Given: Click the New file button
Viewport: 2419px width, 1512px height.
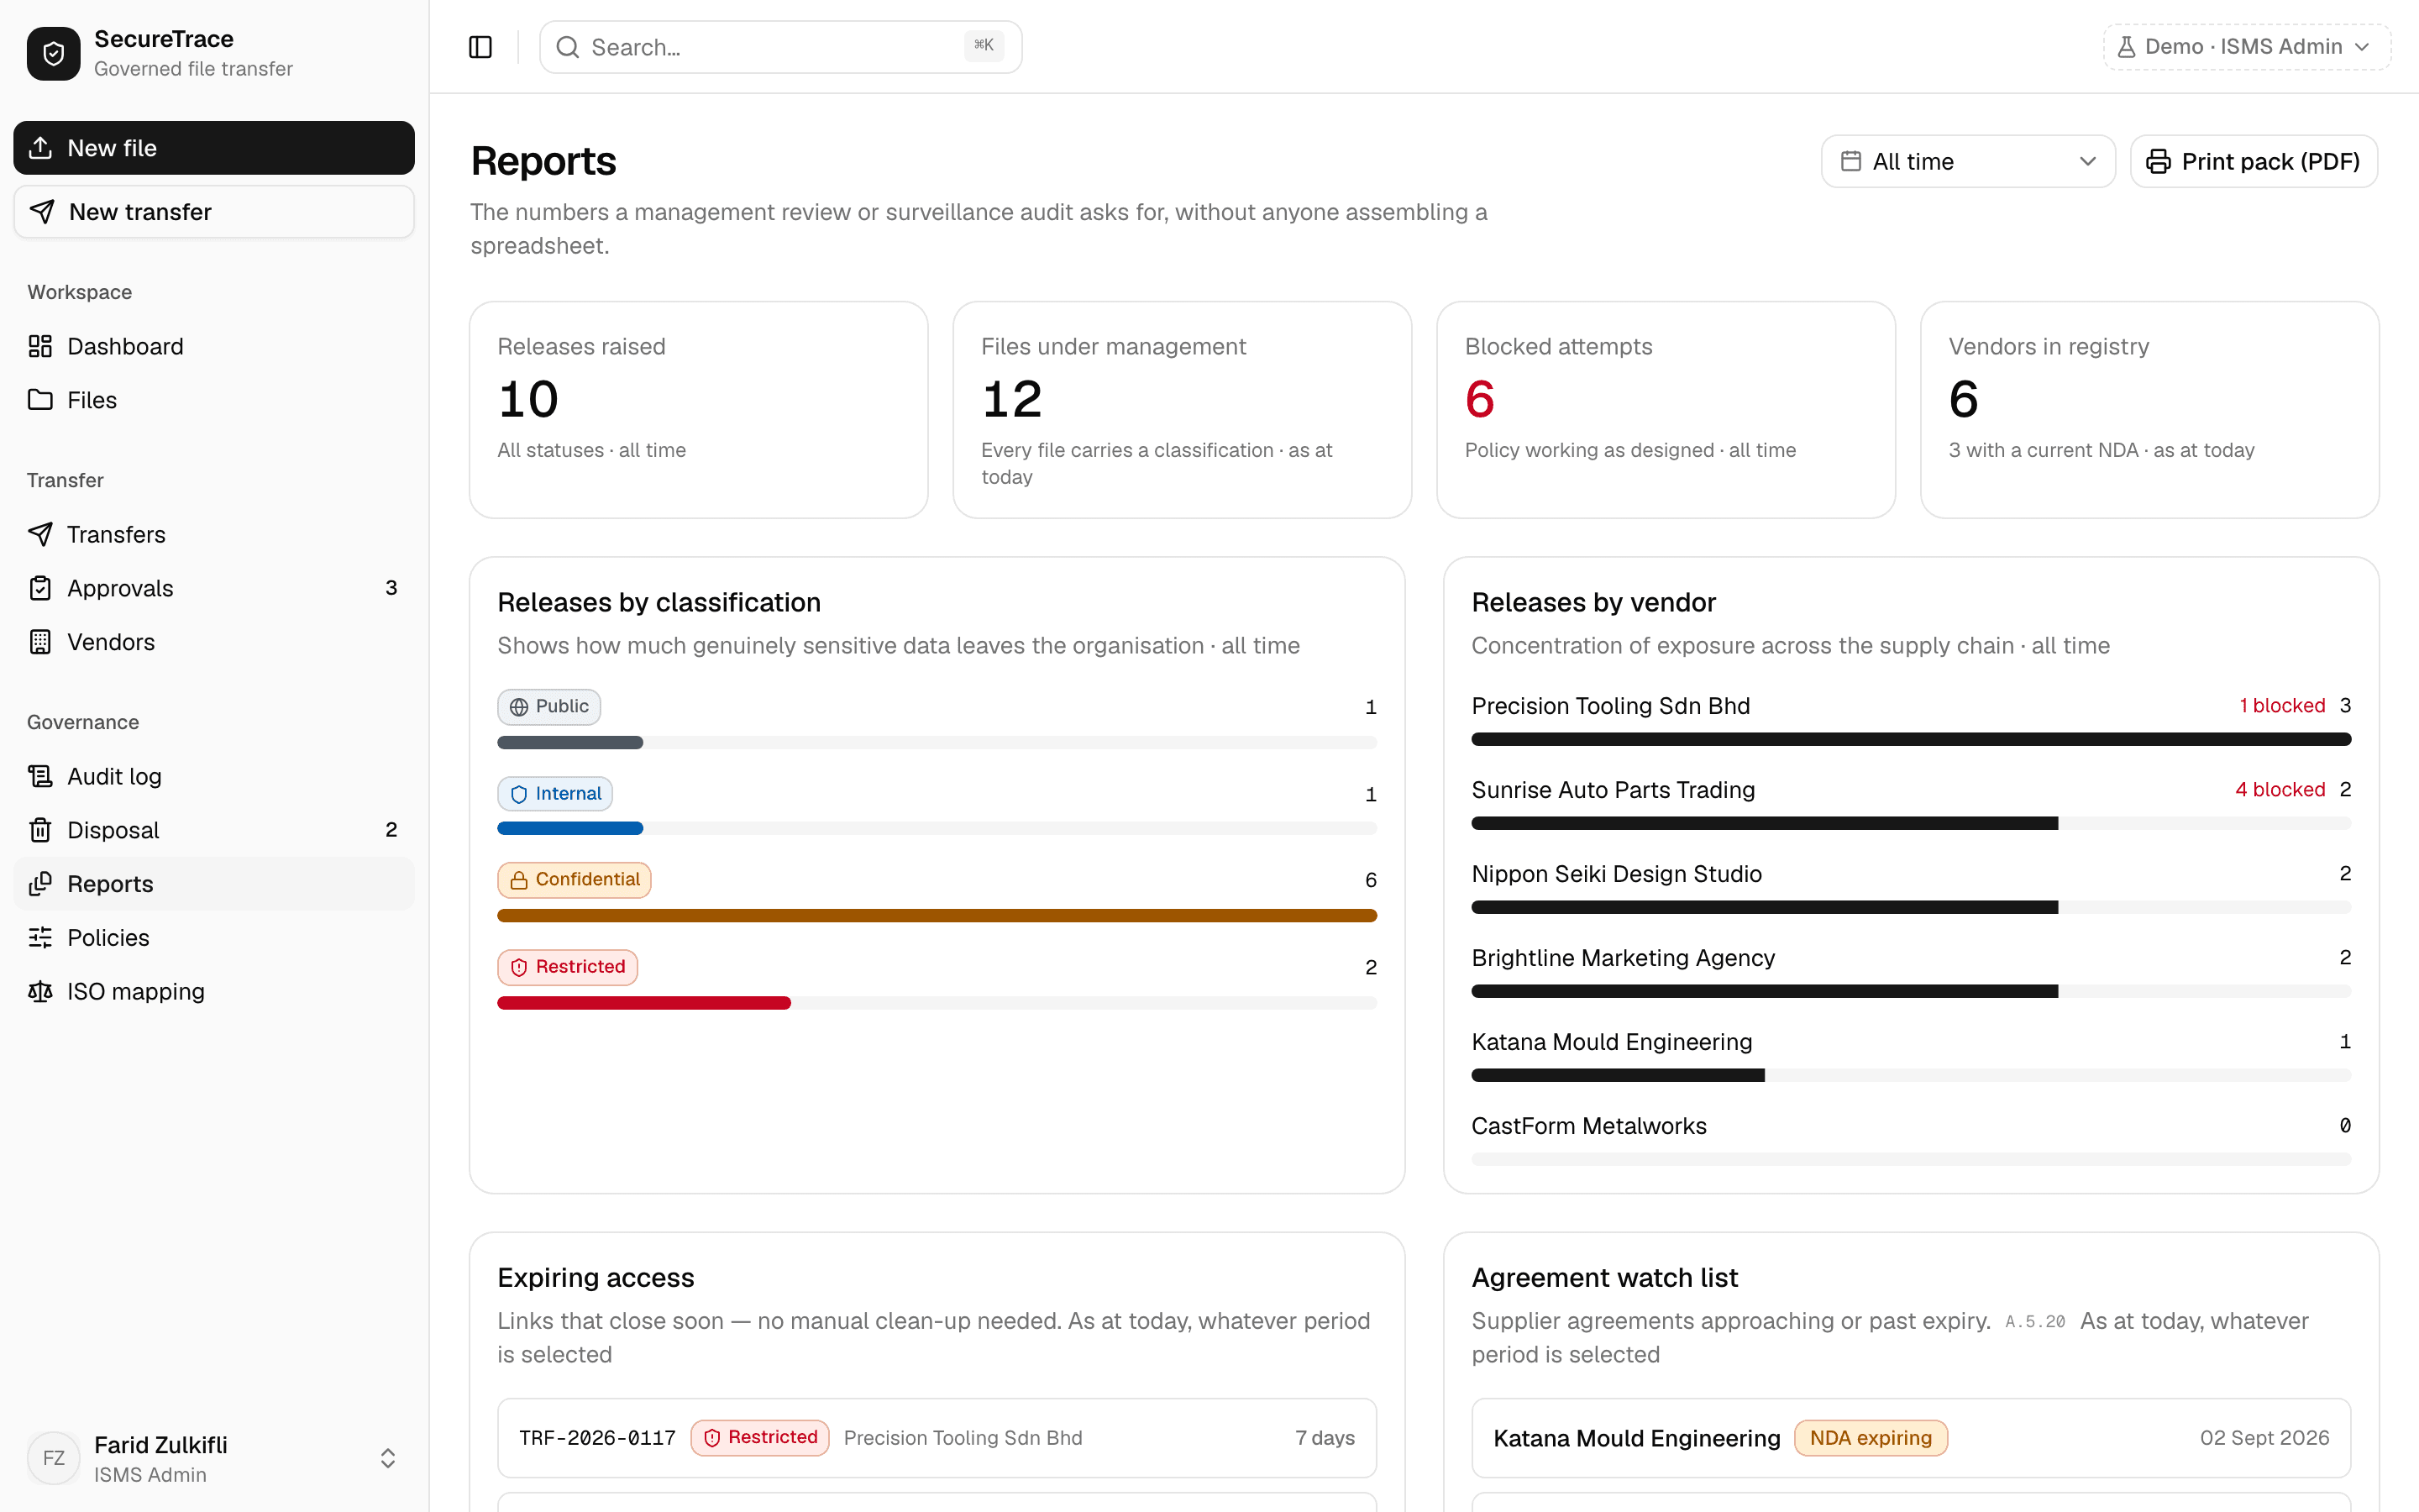Looking at the screenshot, I should 214,148.
